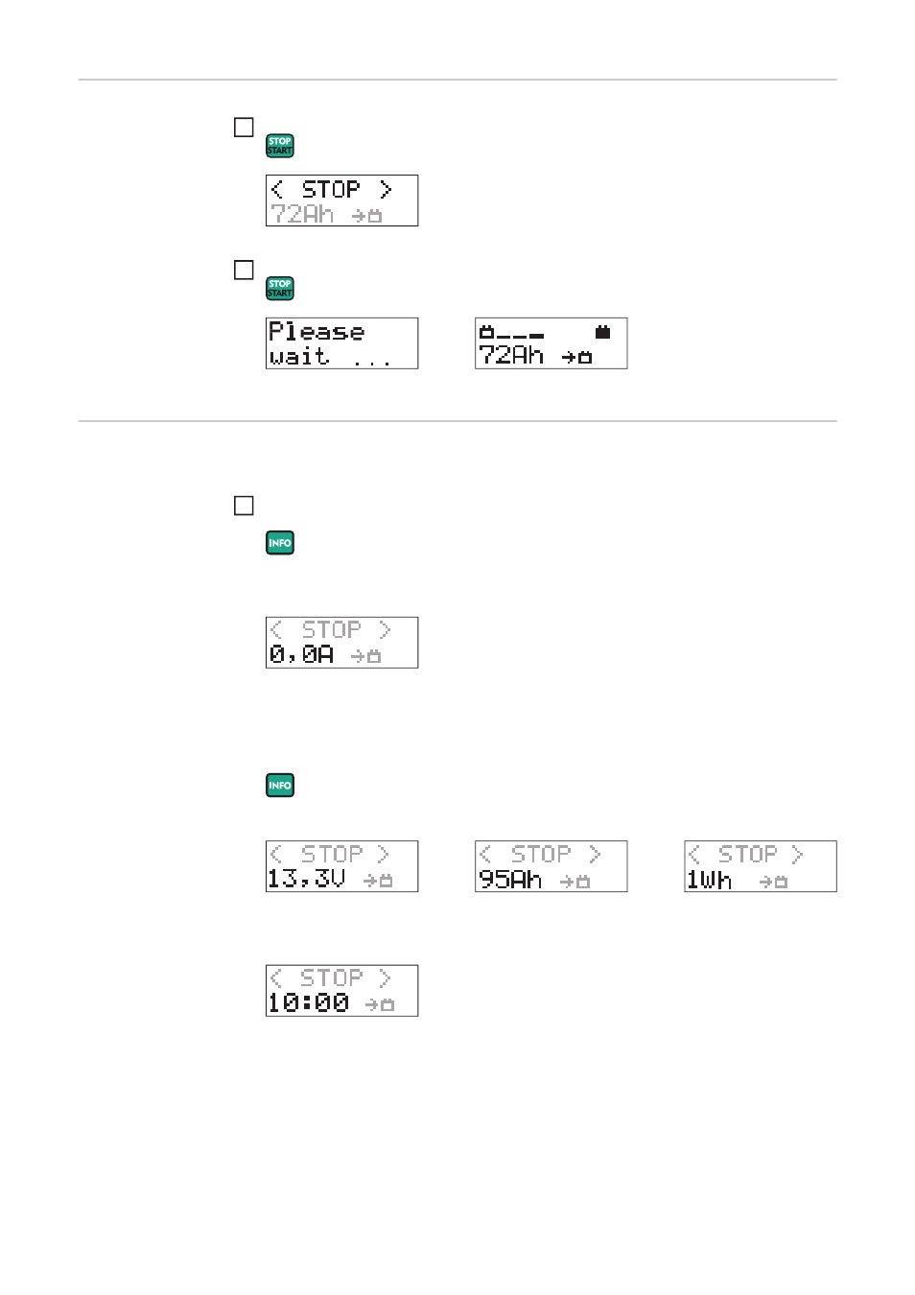Viewport: 915px width, 1295px height.
Task: Tick the checkbox above first STOP/START icon
Action: click(244, 128)
